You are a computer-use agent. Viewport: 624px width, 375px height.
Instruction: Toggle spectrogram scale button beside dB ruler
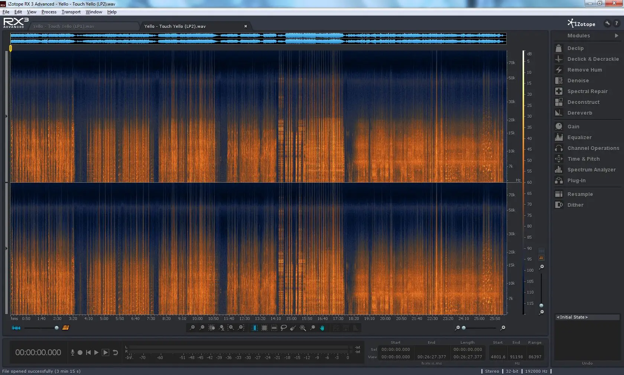point(542,258)
